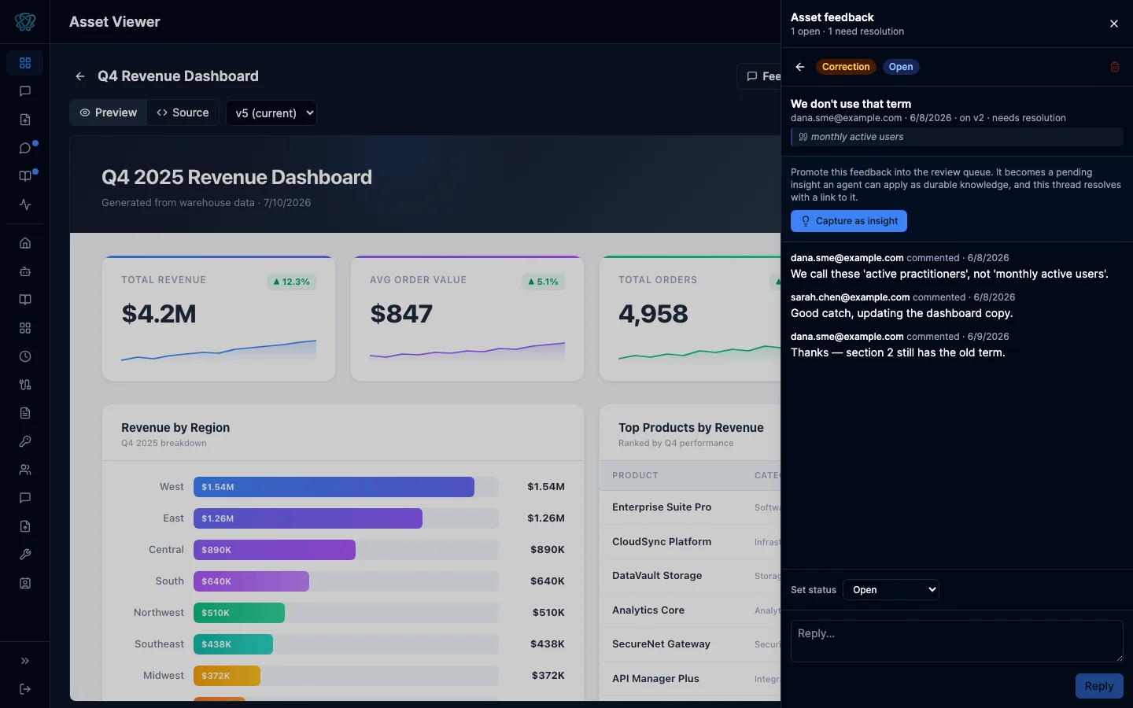Screen dimensions: 1133x708
Task: Click the 4,958 total orders value
Action: coord(653,314)
